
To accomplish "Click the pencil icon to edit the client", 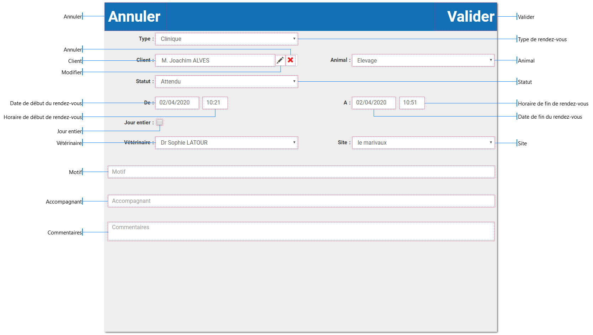I will [280, 60].
